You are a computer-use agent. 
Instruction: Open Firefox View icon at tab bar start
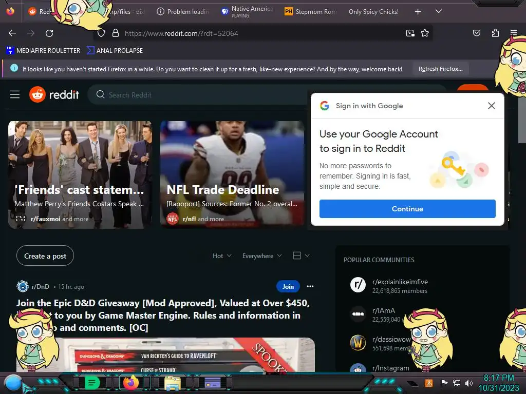tap(10, 11)
